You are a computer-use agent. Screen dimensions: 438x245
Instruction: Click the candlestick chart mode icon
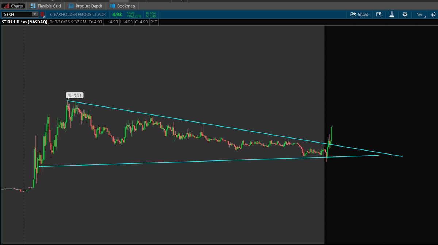433,15
